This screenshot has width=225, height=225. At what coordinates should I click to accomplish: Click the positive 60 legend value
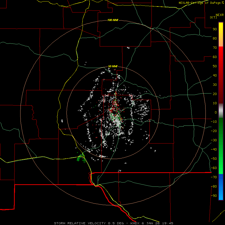coord(215,57)
